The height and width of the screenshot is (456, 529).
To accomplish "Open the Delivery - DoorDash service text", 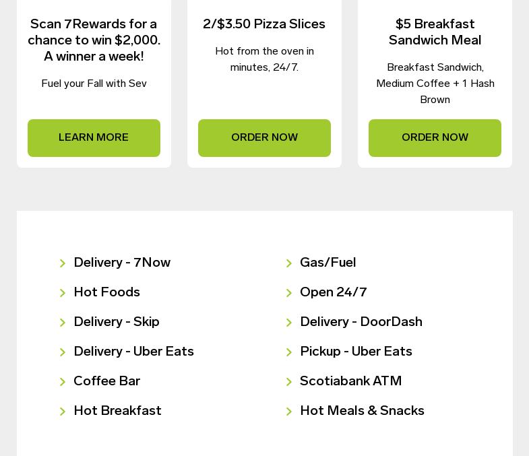I will point(361,322).
